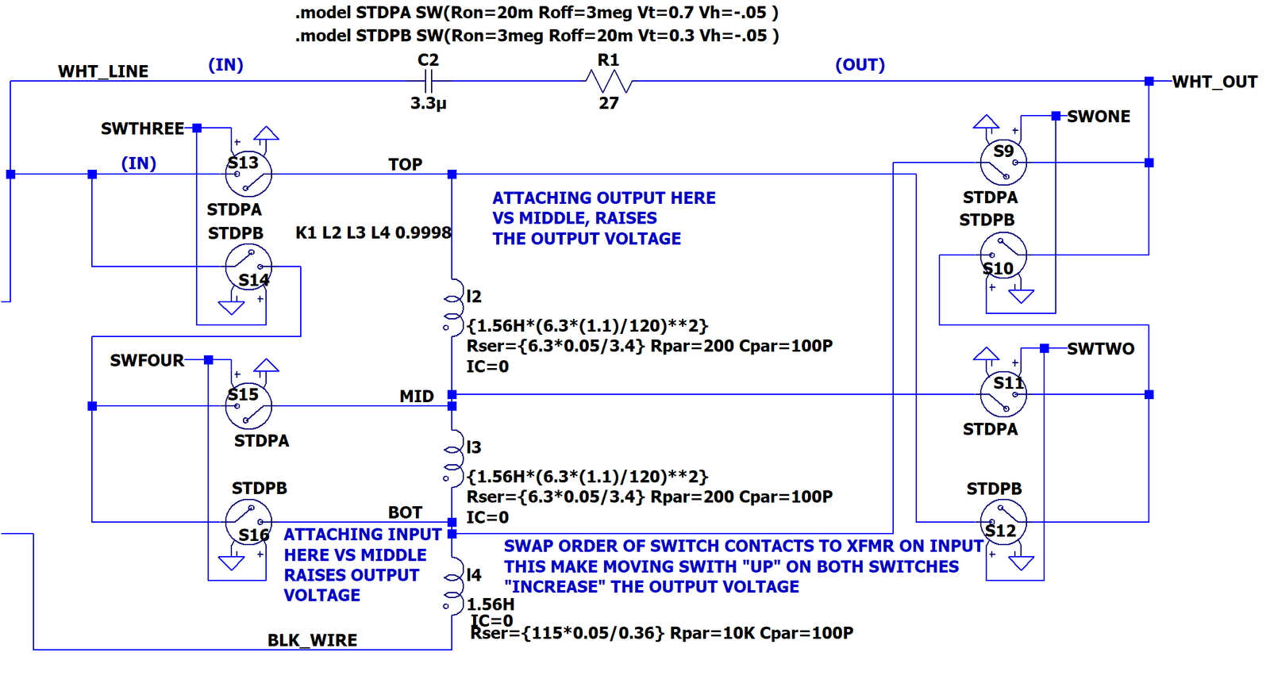
Task: Select the S9 switch symbol
Action: click(x=1003, y=162)
